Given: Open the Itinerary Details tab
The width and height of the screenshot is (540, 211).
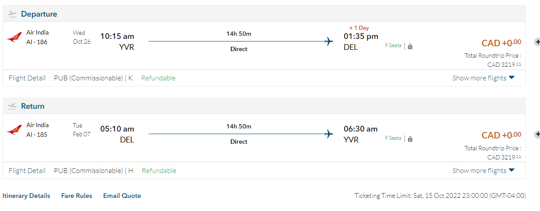Looking at the screenshot, I should 26,196.
